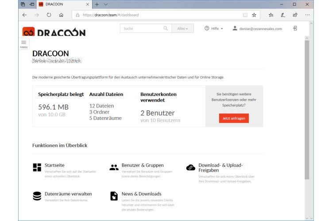Viewport: 332px width, 221px height.
Task: Click the Datenräume verwalten database icon
Action: 37,196
